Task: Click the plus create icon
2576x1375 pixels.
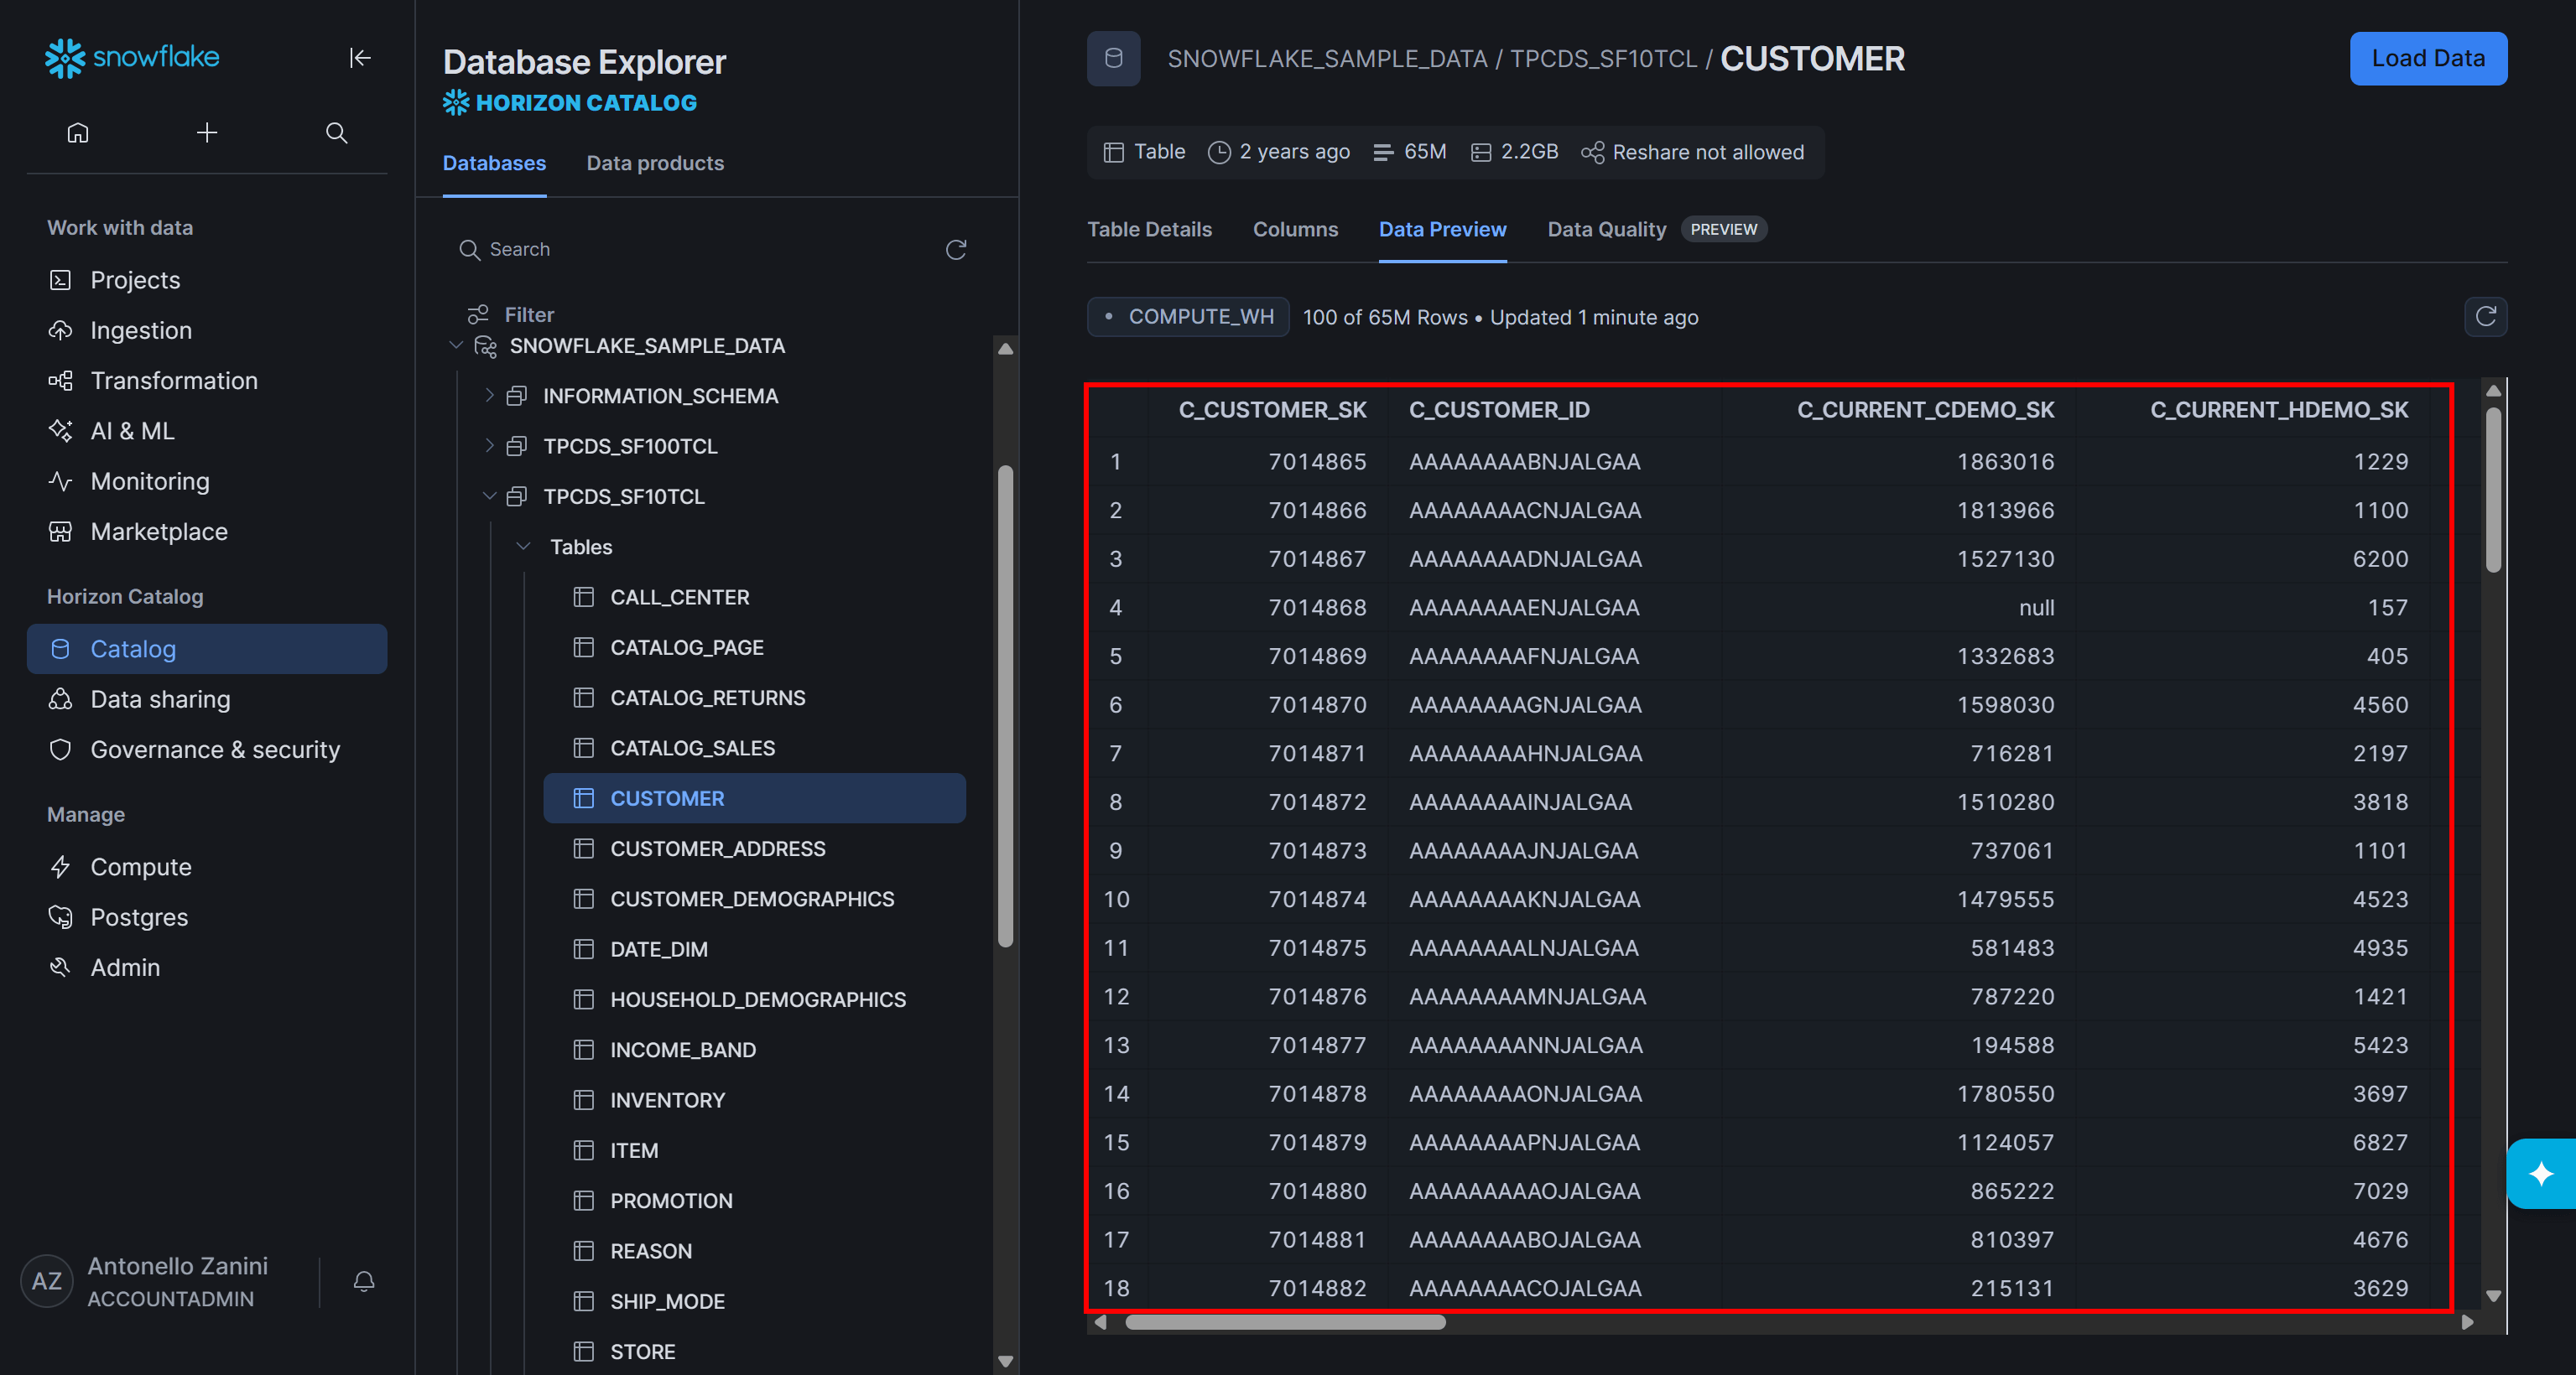Action: click(x=207, y=132)
